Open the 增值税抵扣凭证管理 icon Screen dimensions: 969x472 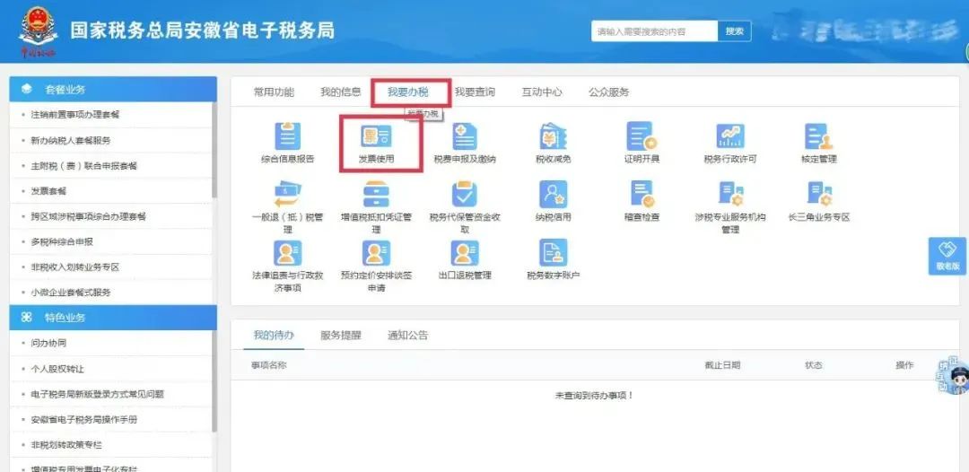pyautogui.click(x=376, y=194)
